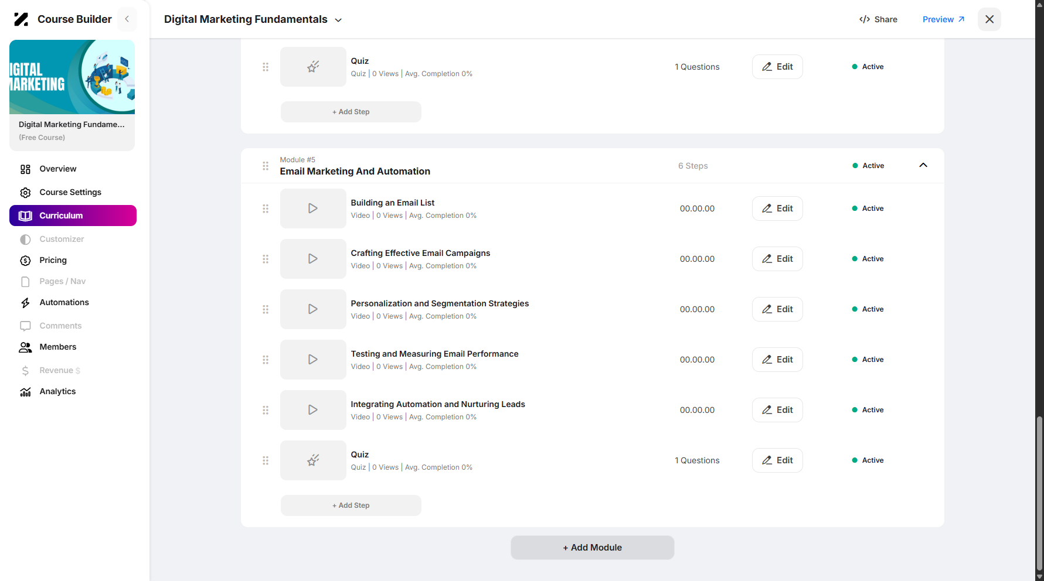This screenshot has height=581, width=1044.
Task: Click the Analytics chart icon
Action: point(25,392)
